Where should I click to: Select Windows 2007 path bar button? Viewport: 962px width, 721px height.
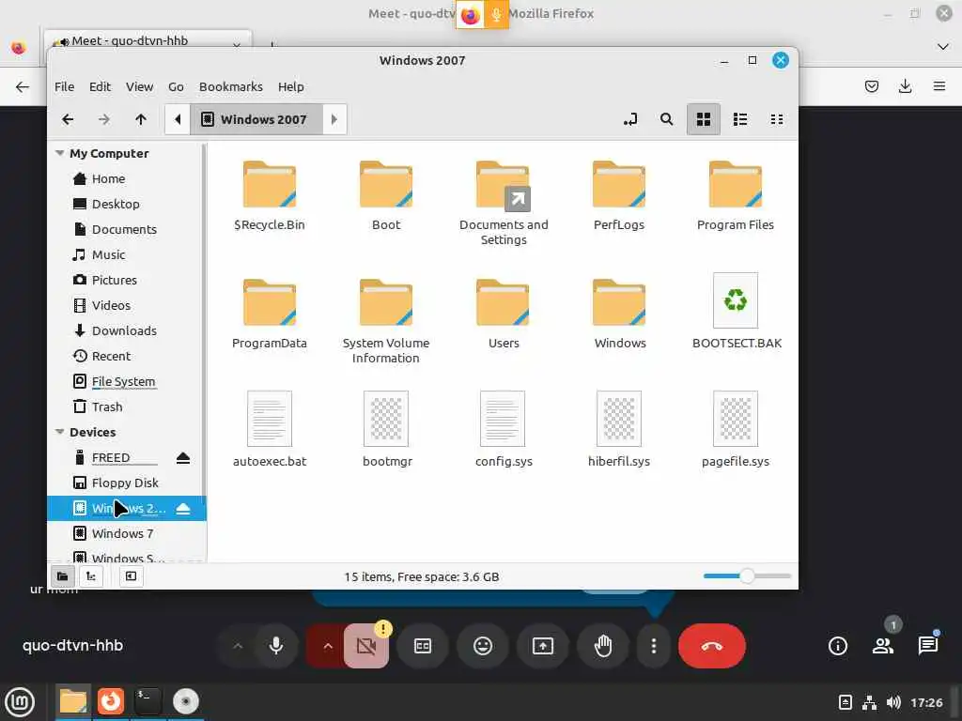tap(256, 119)
